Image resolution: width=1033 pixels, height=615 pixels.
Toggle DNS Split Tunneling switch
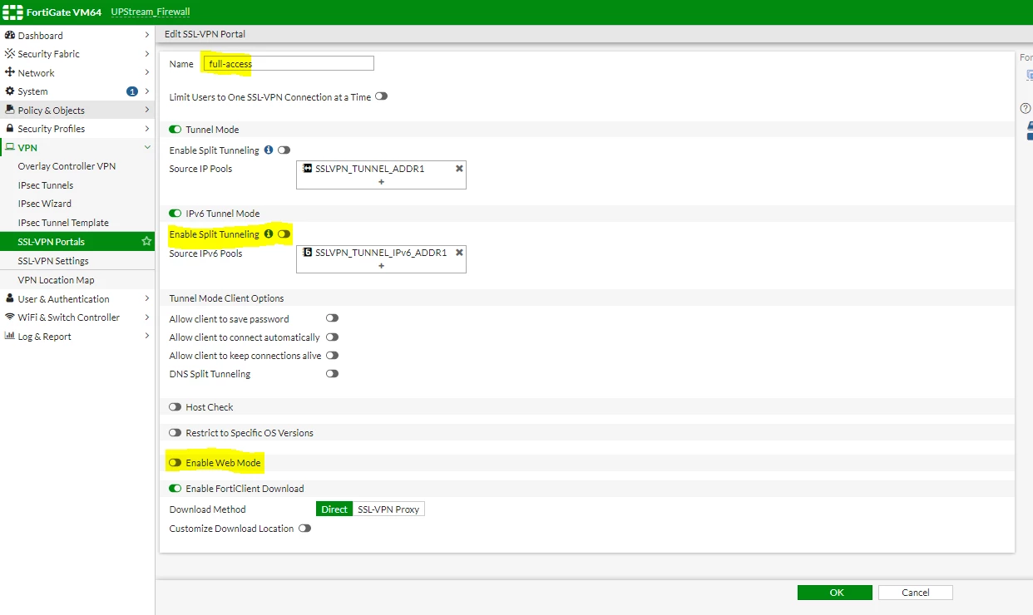[333, 374]
